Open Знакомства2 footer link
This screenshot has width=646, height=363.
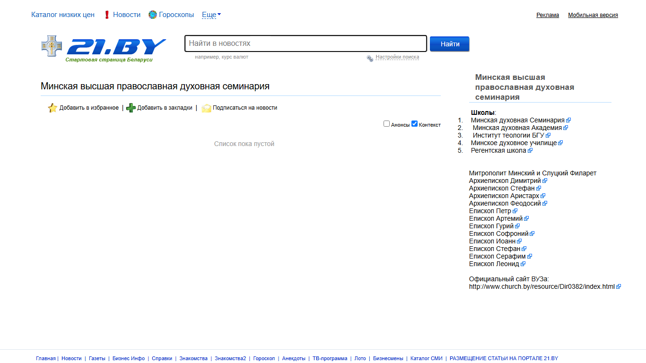click(x=230, y=359)
